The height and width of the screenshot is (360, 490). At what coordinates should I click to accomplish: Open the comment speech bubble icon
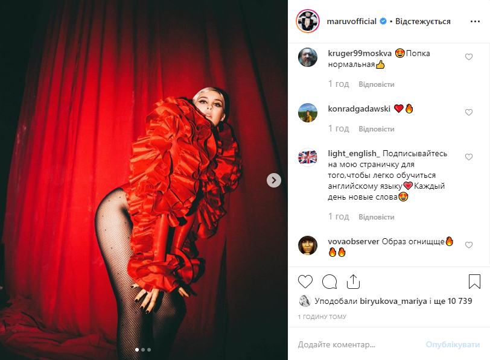coord(329,282)
